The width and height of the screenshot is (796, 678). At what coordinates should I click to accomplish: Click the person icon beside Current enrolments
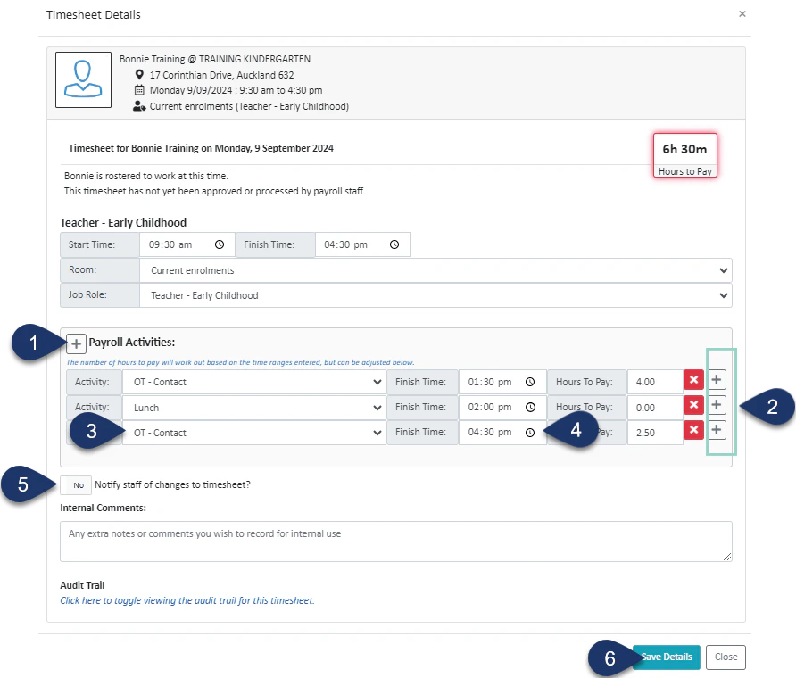coord(139,106)
